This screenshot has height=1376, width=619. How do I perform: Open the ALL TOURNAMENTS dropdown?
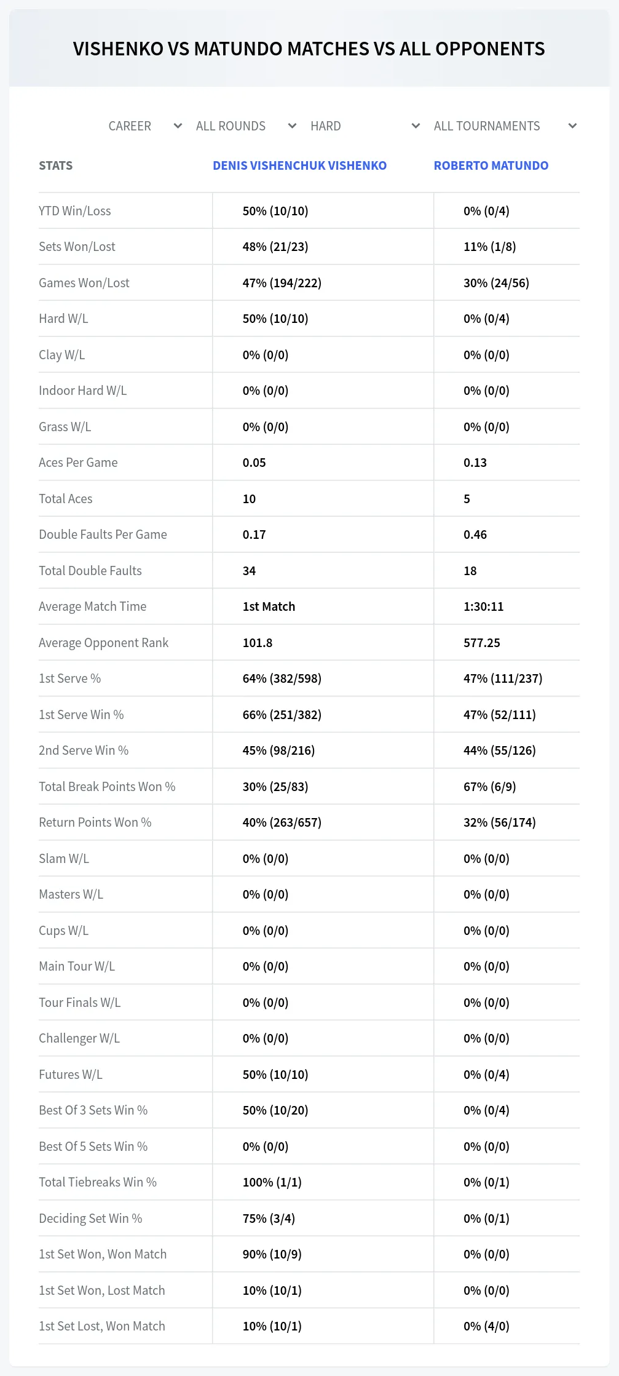click(x=504, y=126)
